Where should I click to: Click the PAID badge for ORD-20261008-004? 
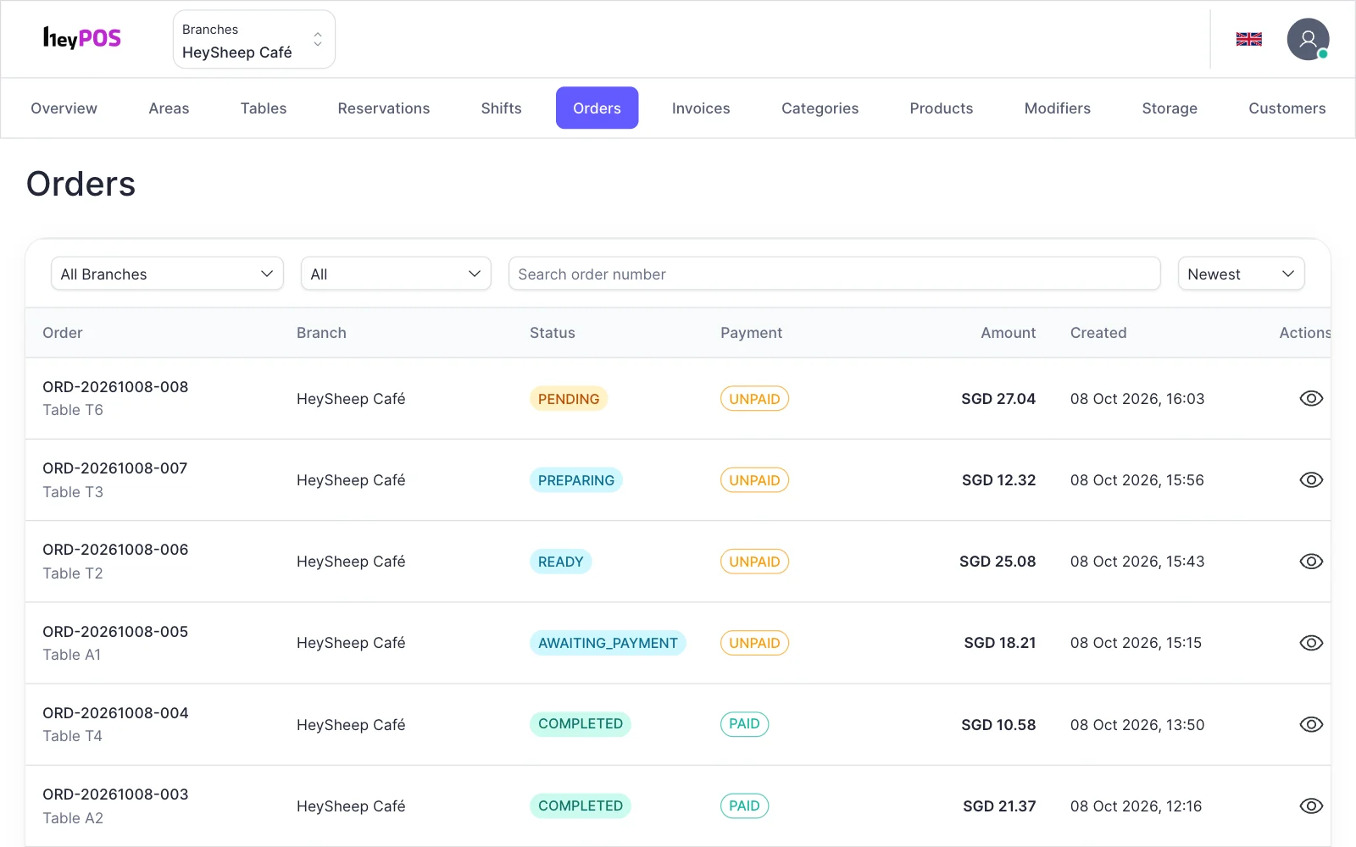(x=744, y=724)
